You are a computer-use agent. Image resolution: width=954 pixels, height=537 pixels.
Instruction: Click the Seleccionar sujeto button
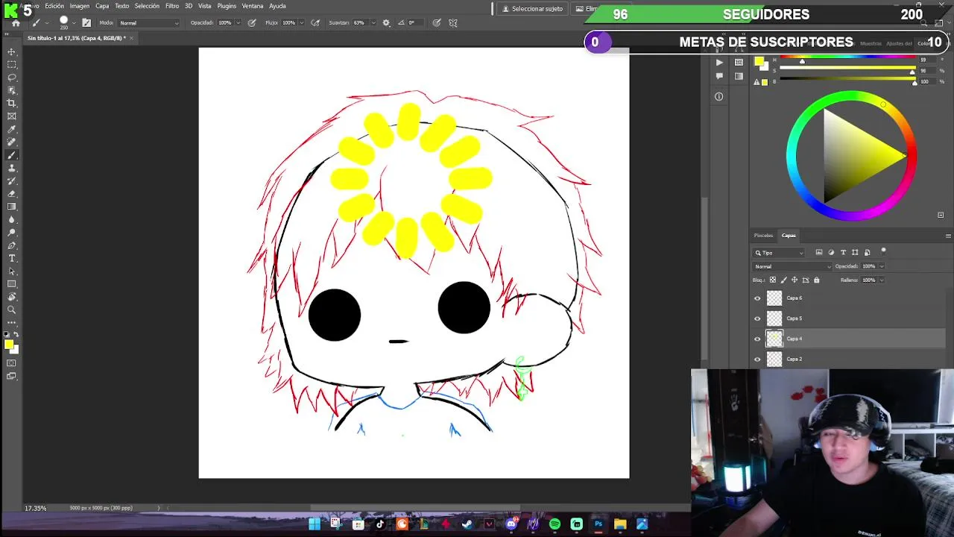532,9
